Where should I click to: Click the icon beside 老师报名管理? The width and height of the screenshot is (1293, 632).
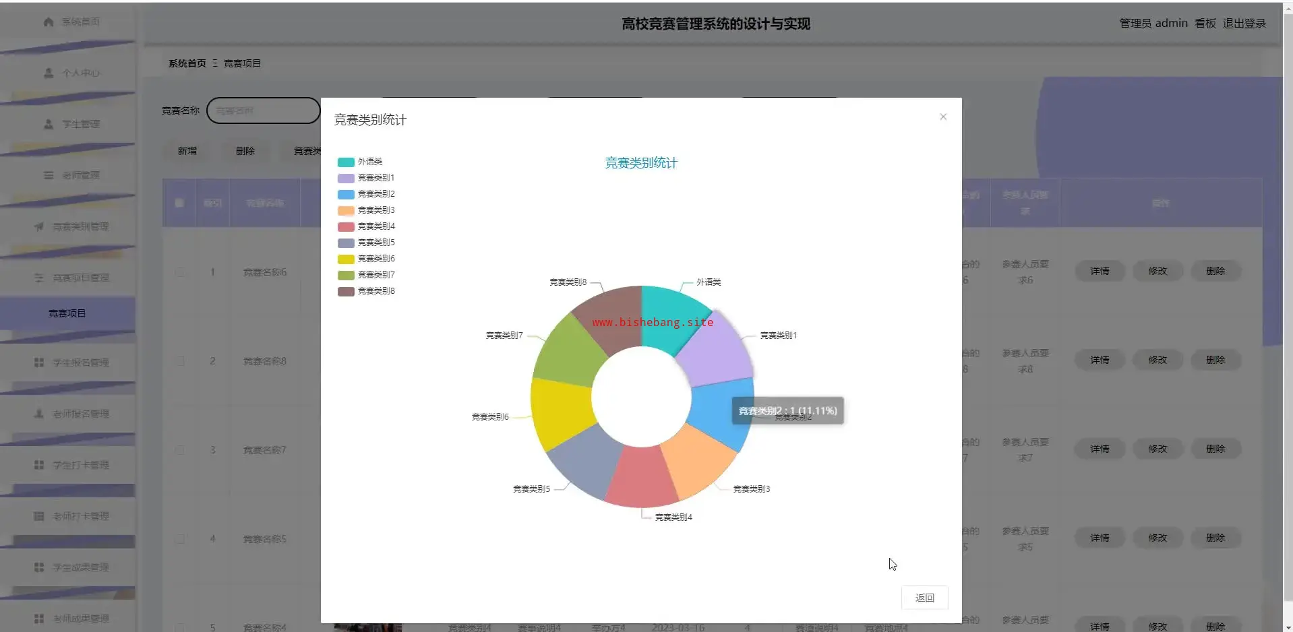[x=39, y=414]
